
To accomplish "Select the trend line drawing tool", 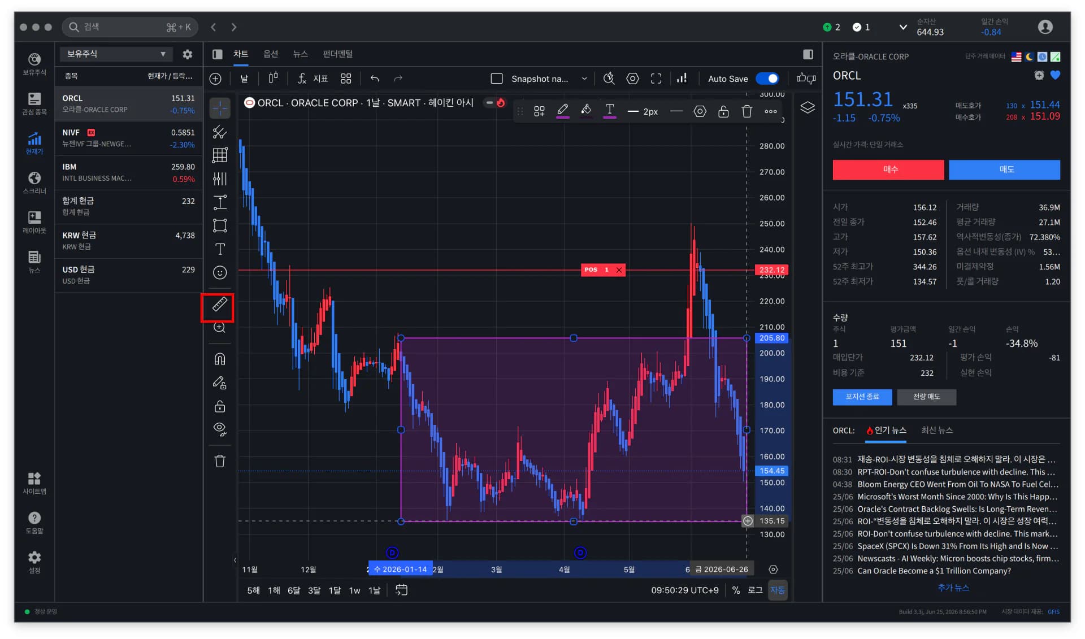I will tap(220, 132).
